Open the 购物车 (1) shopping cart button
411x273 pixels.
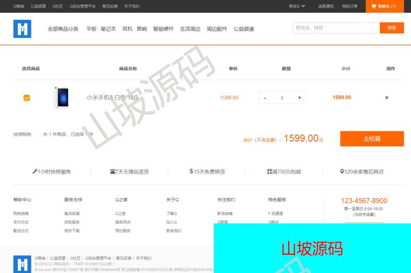(x=384, y=6)
